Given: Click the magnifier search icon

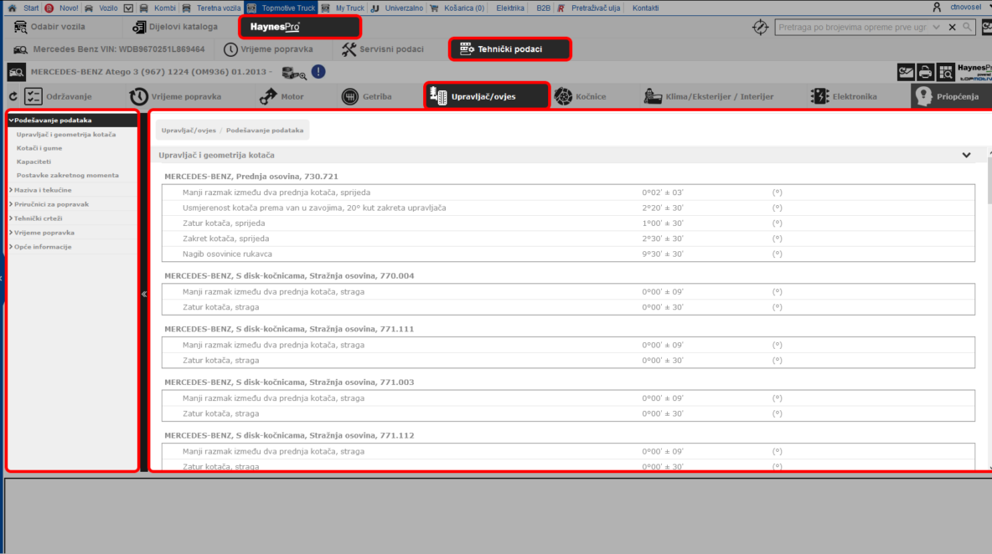Looking at the screenshot, I should pyautogui.click(x=968, y=27).
